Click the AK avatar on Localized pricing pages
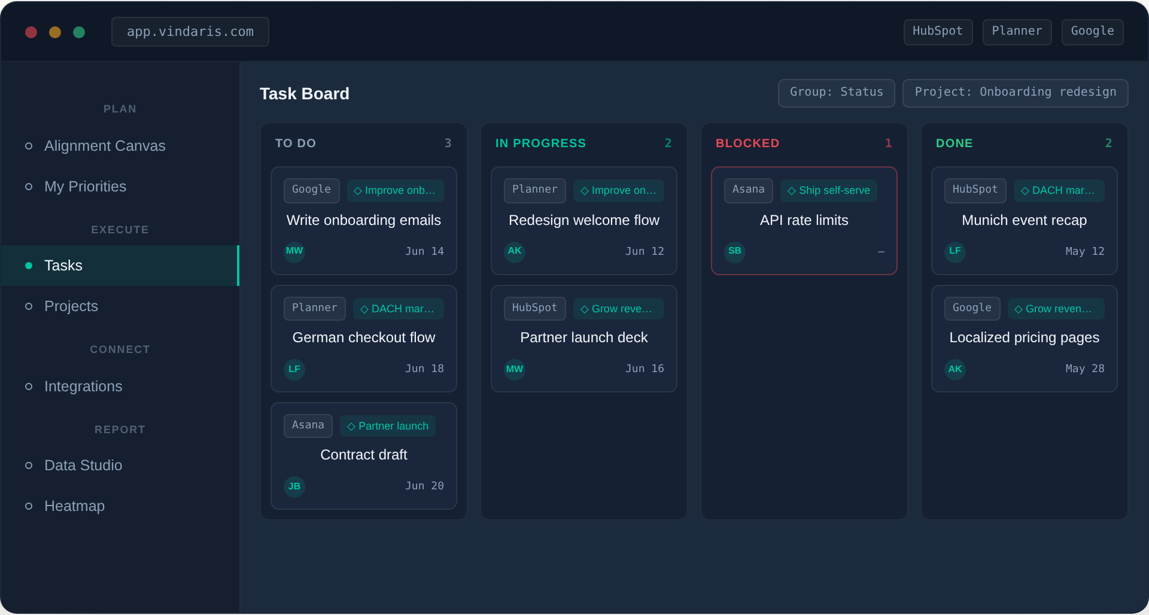 click(955, 369)
